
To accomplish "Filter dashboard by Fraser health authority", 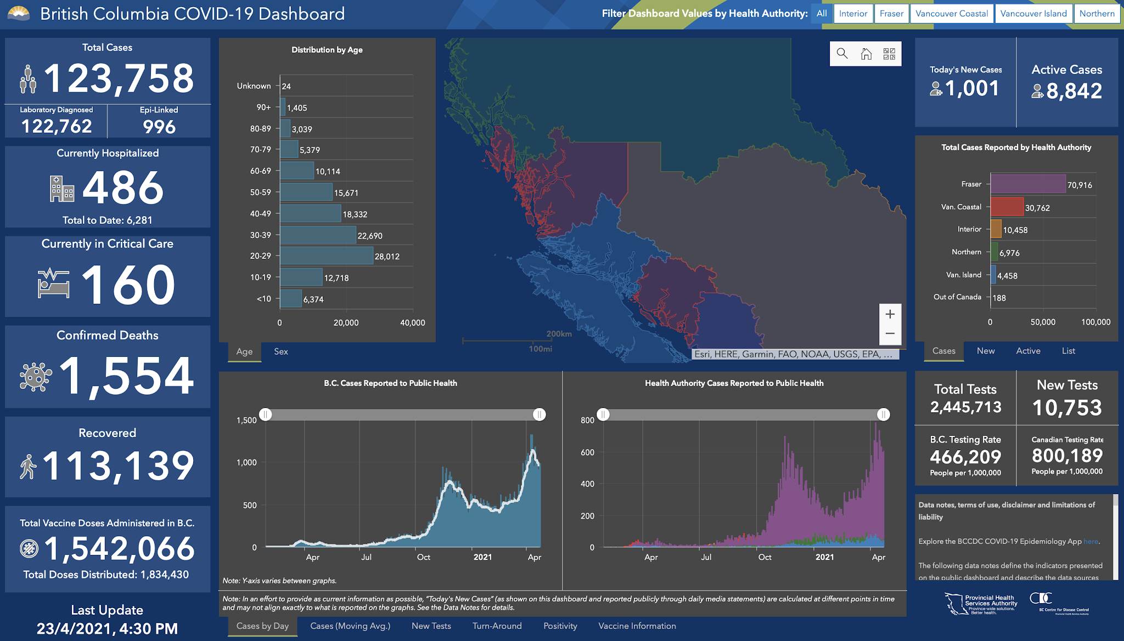I will coord(891,14).
